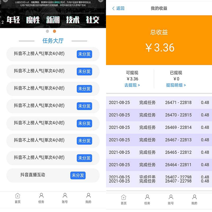
Task: Select the record 26469 - 22814
Action: click(x=159, y=127)
